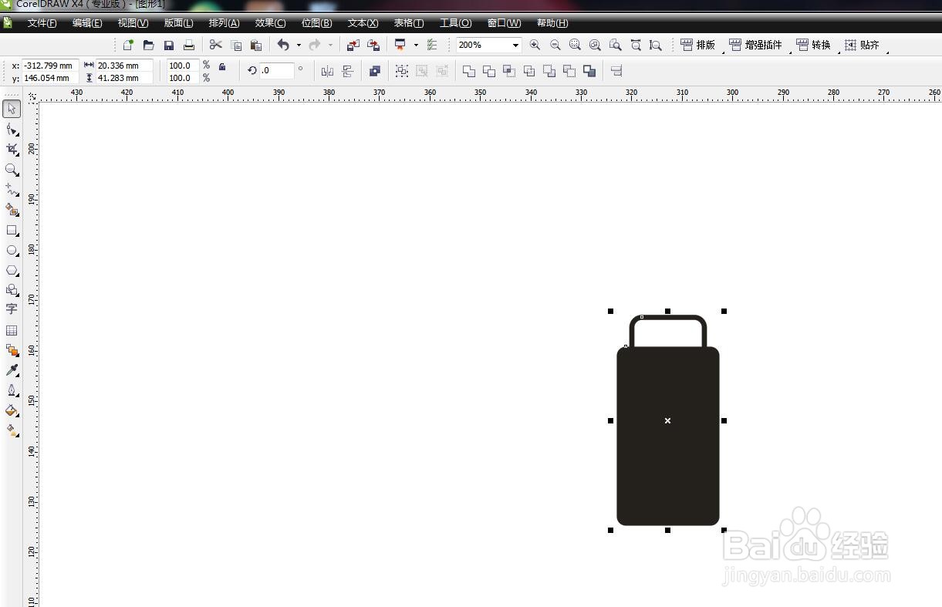Create a new document

tap(128, 45)
